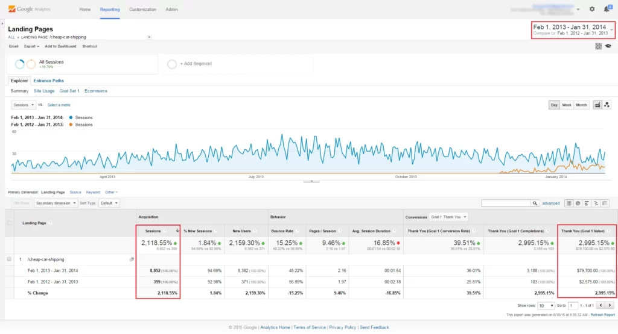Switch to the pivot table view icon
The width and height of the screenshot is (618, 334).
tap(605, 203)
